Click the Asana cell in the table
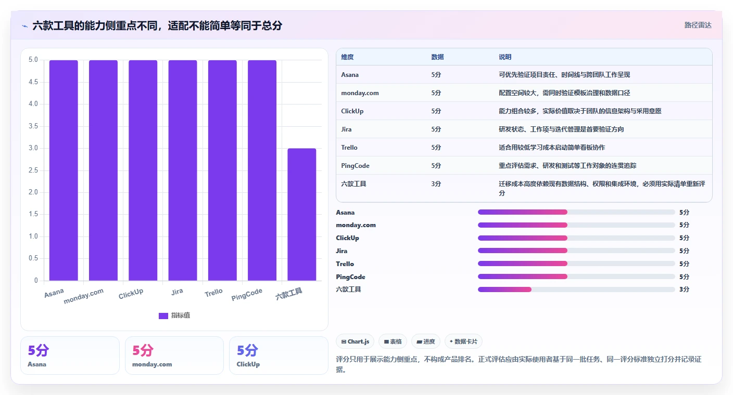733x395 pixels. coord(350,75)
